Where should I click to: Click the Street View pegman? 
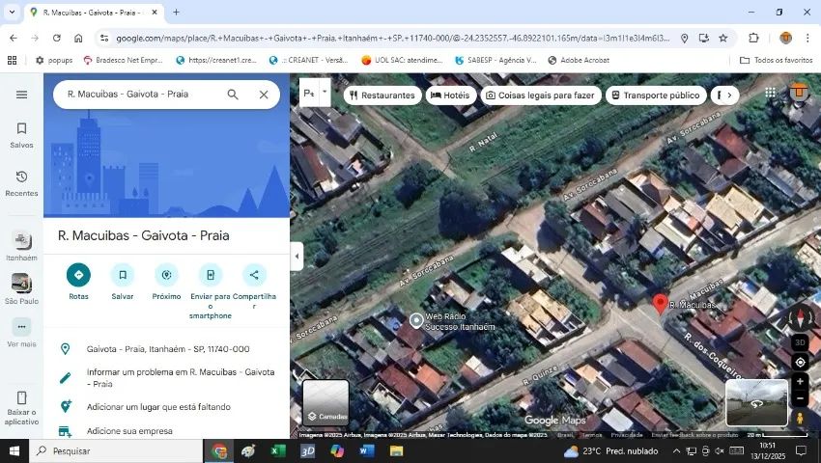pos(800,418)
